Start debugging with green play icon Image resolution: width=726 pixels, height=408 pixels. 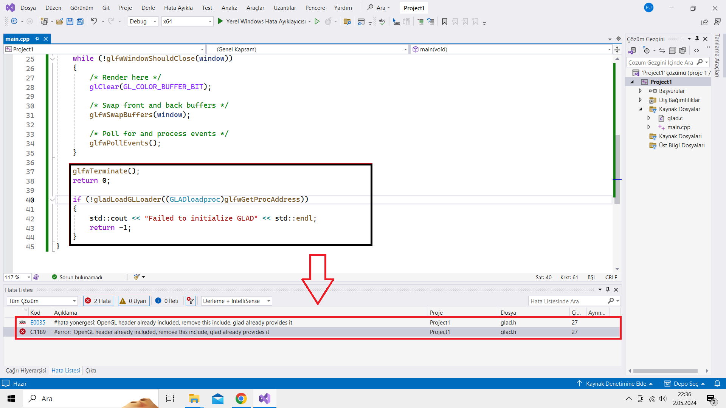pyautogui.click(x=220, y=22)
